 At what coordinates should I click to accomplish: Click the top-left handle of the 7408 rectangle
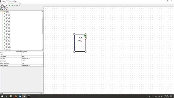pos(74,34)
